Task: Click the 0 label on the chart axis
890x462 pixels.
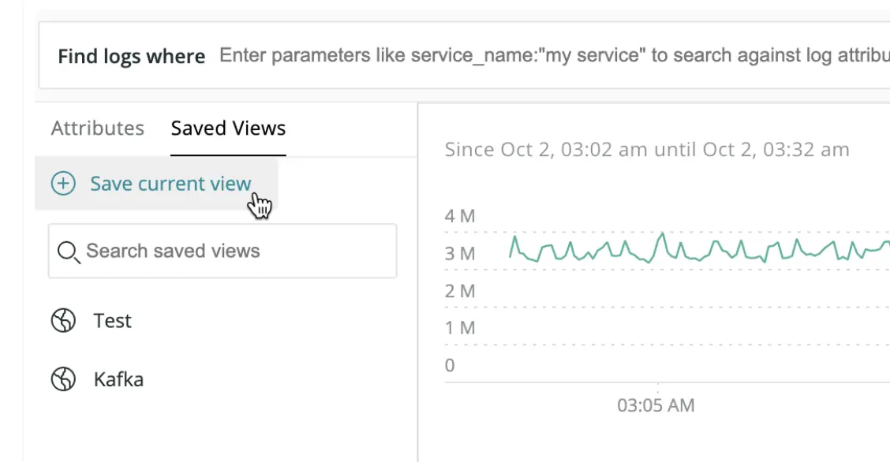Action: (449, 365)
